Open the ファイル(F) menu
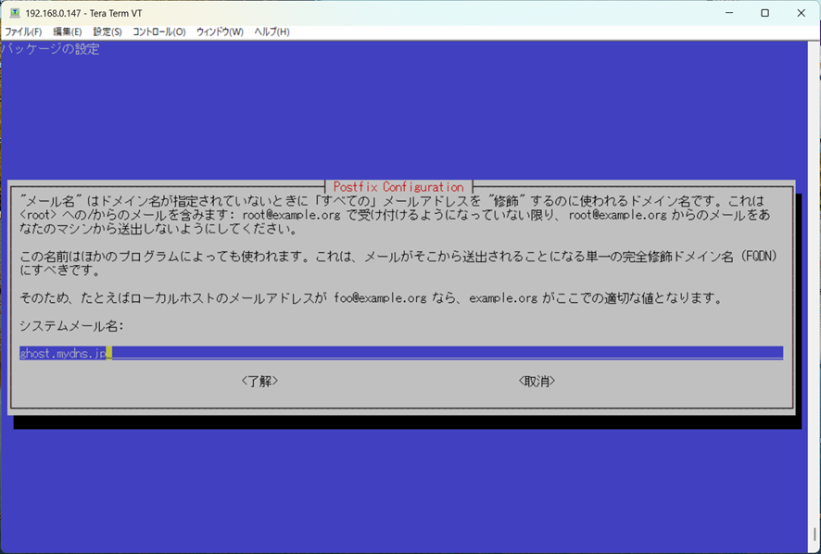This screenshot has height=554, width=821. pyautogui.click(x=23, y=31)
